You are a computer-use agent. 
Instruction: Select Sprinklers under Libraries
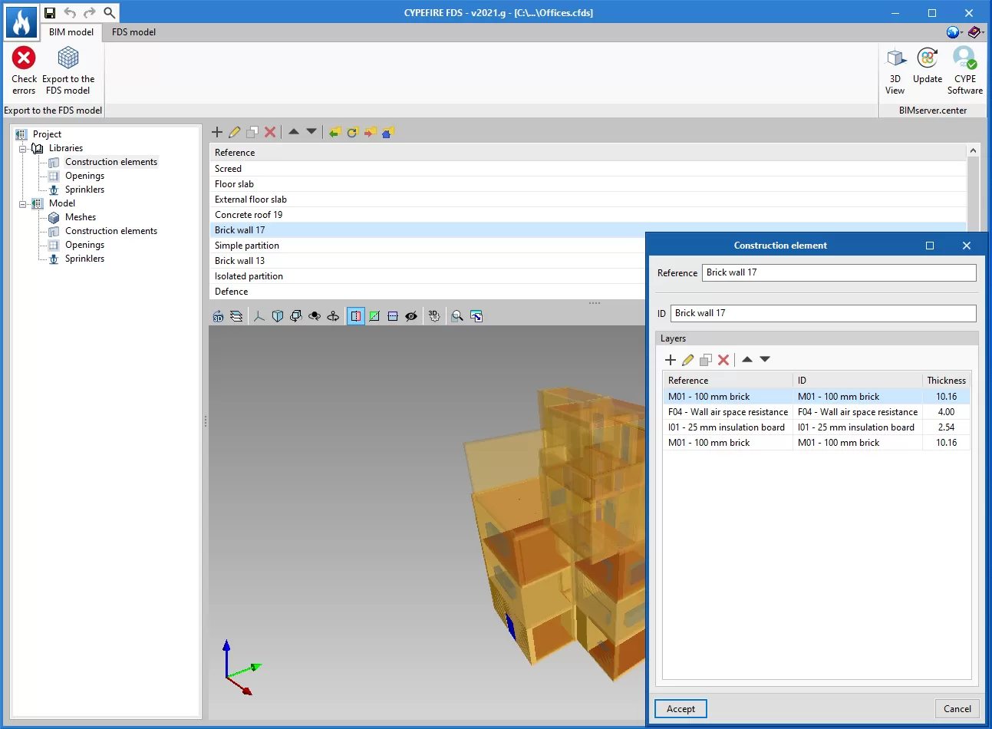84,190
